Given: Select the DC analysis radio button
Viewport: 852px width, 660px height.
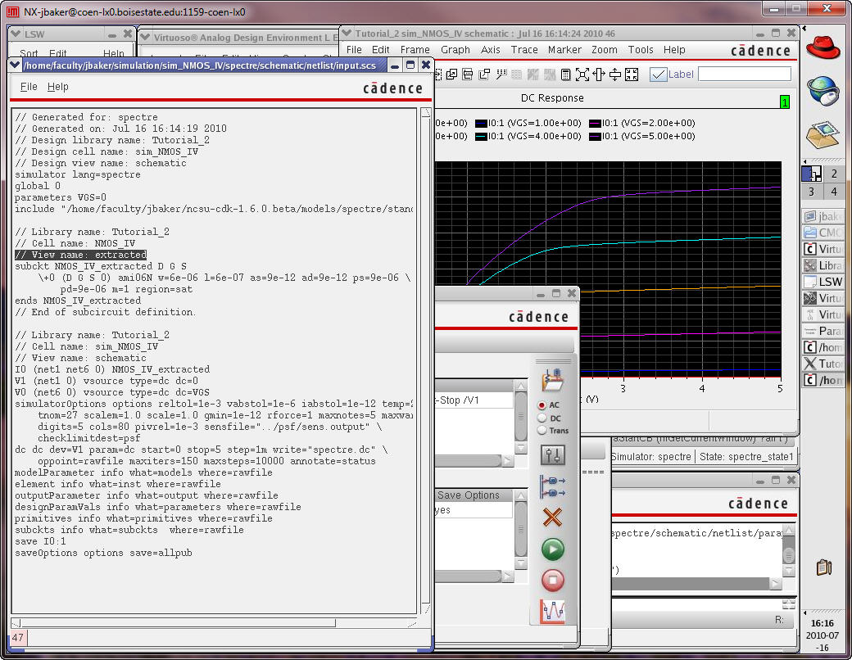Looking at the screenshot, I should (x=542, y=418).
